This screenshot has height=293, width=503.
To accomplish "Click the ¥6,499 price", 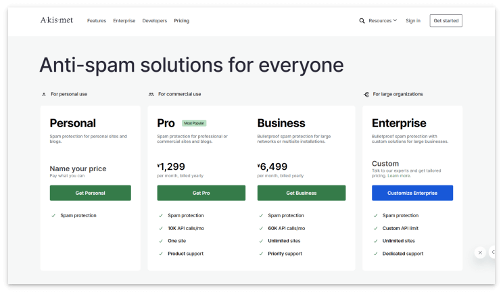I will coord(272,166).
